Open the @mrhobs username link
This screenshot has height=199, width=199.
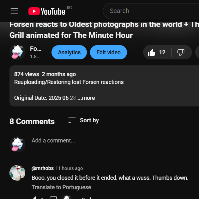[43, 168]
